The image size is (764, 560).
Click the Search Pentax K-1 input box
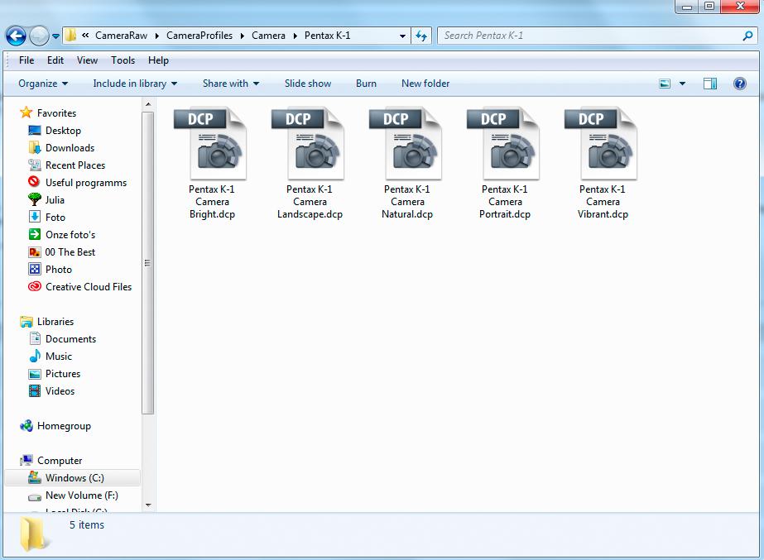click(x=598, y=36)
